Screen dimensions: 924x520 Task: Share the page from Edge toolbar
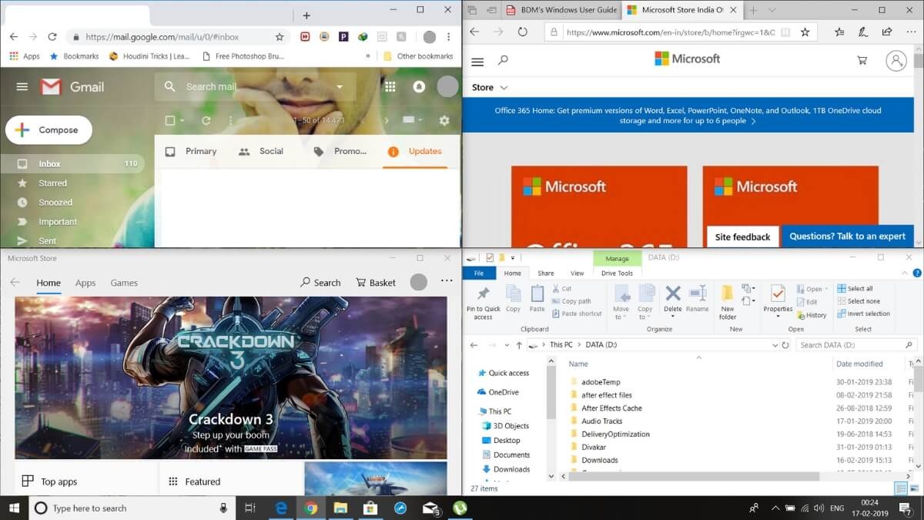coord(887,32)
